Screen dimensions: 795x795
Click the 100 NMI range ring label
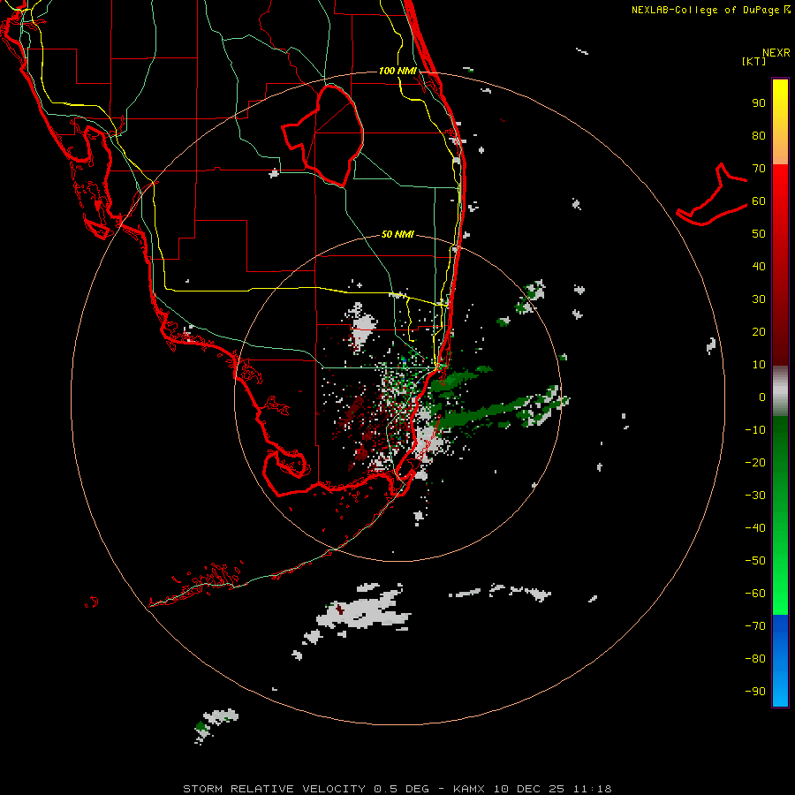pos(397,71)
